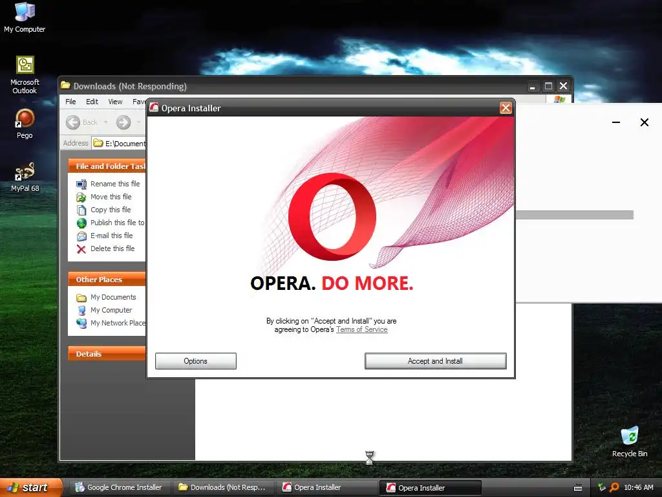Click the Publish globe icon
Viewport: 662px width, 497px height.
click(81, 223)
